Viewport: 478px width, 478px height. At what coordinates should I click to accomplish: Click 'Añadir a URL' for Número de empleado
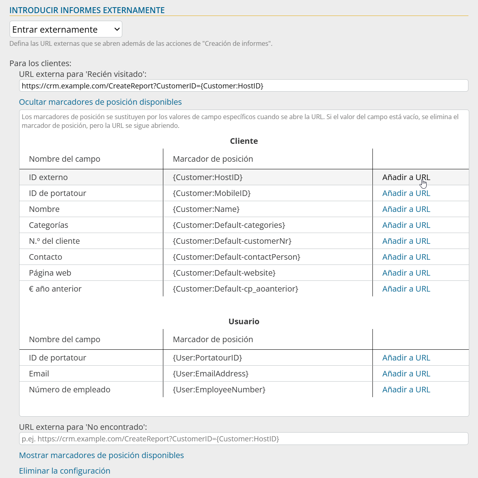tap(406, 390)
